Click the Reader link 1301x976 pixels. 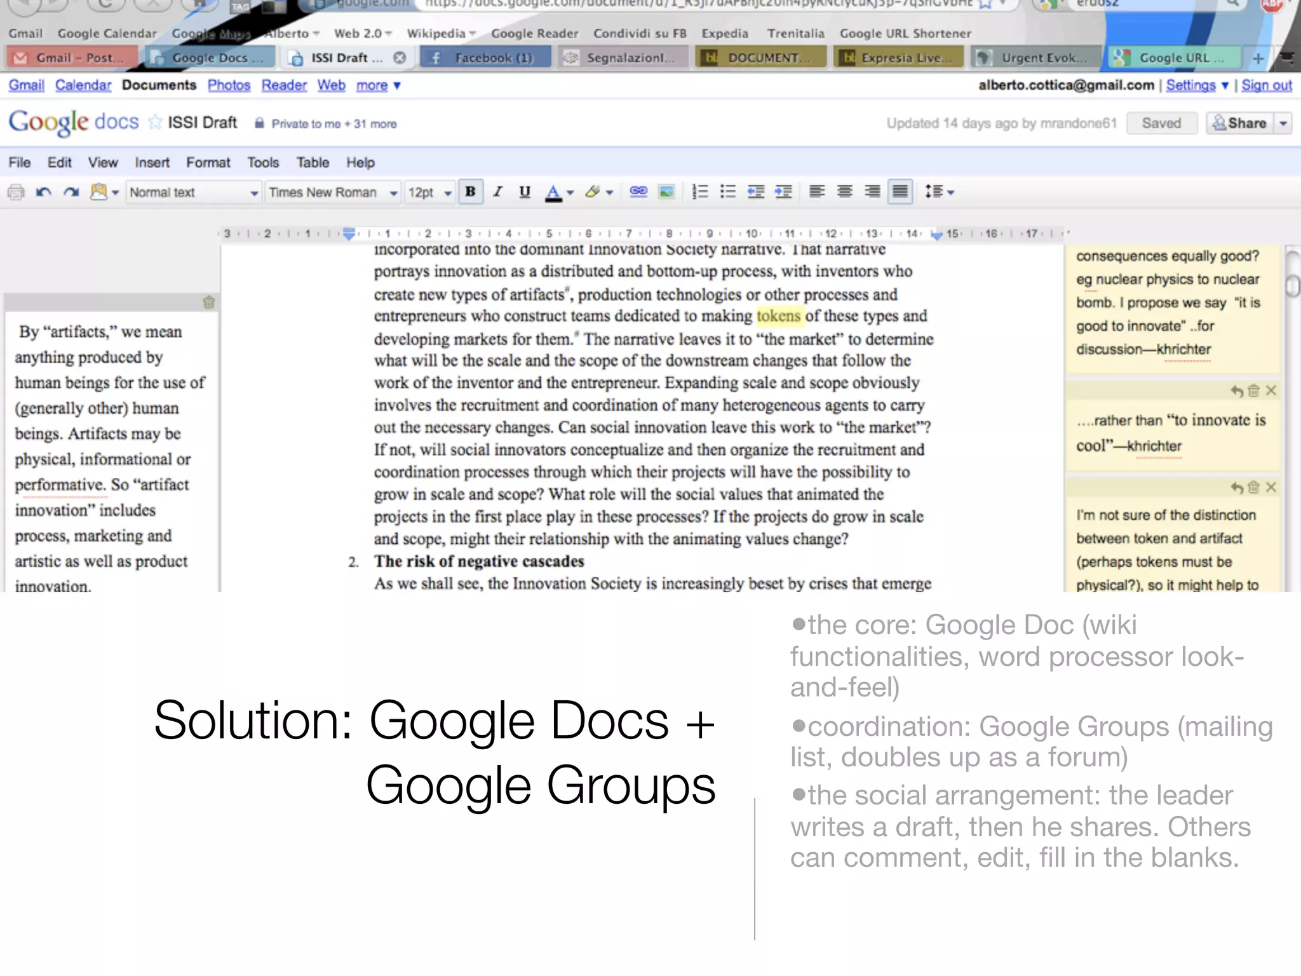click(x=284, y=85)
